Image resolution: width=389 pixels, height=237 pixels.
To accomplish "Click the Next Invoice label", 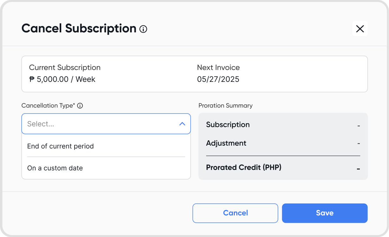I will click(x=218, y=68).
